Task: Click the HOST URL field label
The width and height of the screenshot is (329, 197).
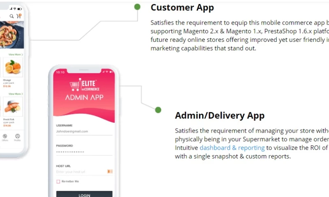Action: point(63,166)
